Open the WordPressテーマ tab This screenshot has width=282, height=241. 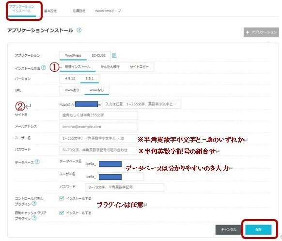click(x=108, y=11)
